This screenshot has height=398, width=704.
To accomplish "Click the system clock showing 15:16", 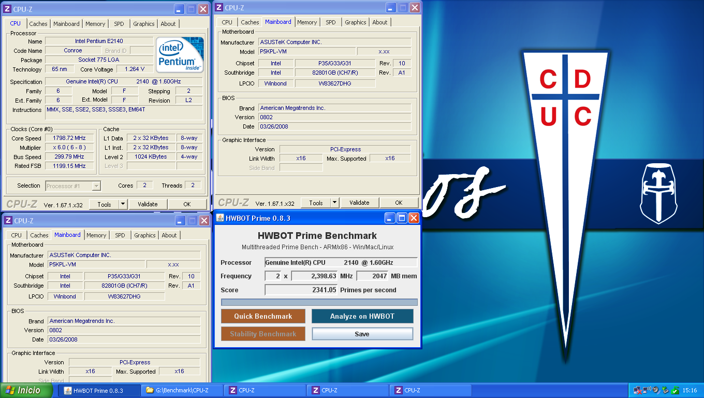I will (690, 391).
